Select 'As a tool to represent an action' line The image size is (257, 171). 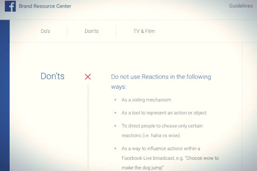pos(164,113)
